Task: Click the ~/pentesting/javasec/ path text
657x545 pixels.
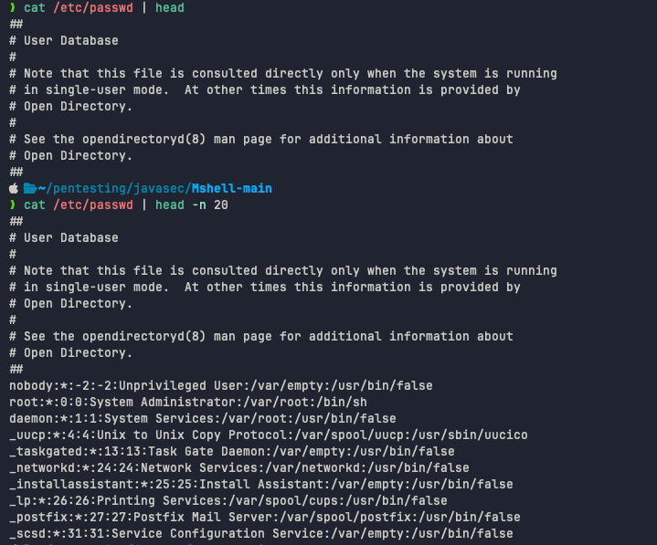Action: tap(115, 188)
